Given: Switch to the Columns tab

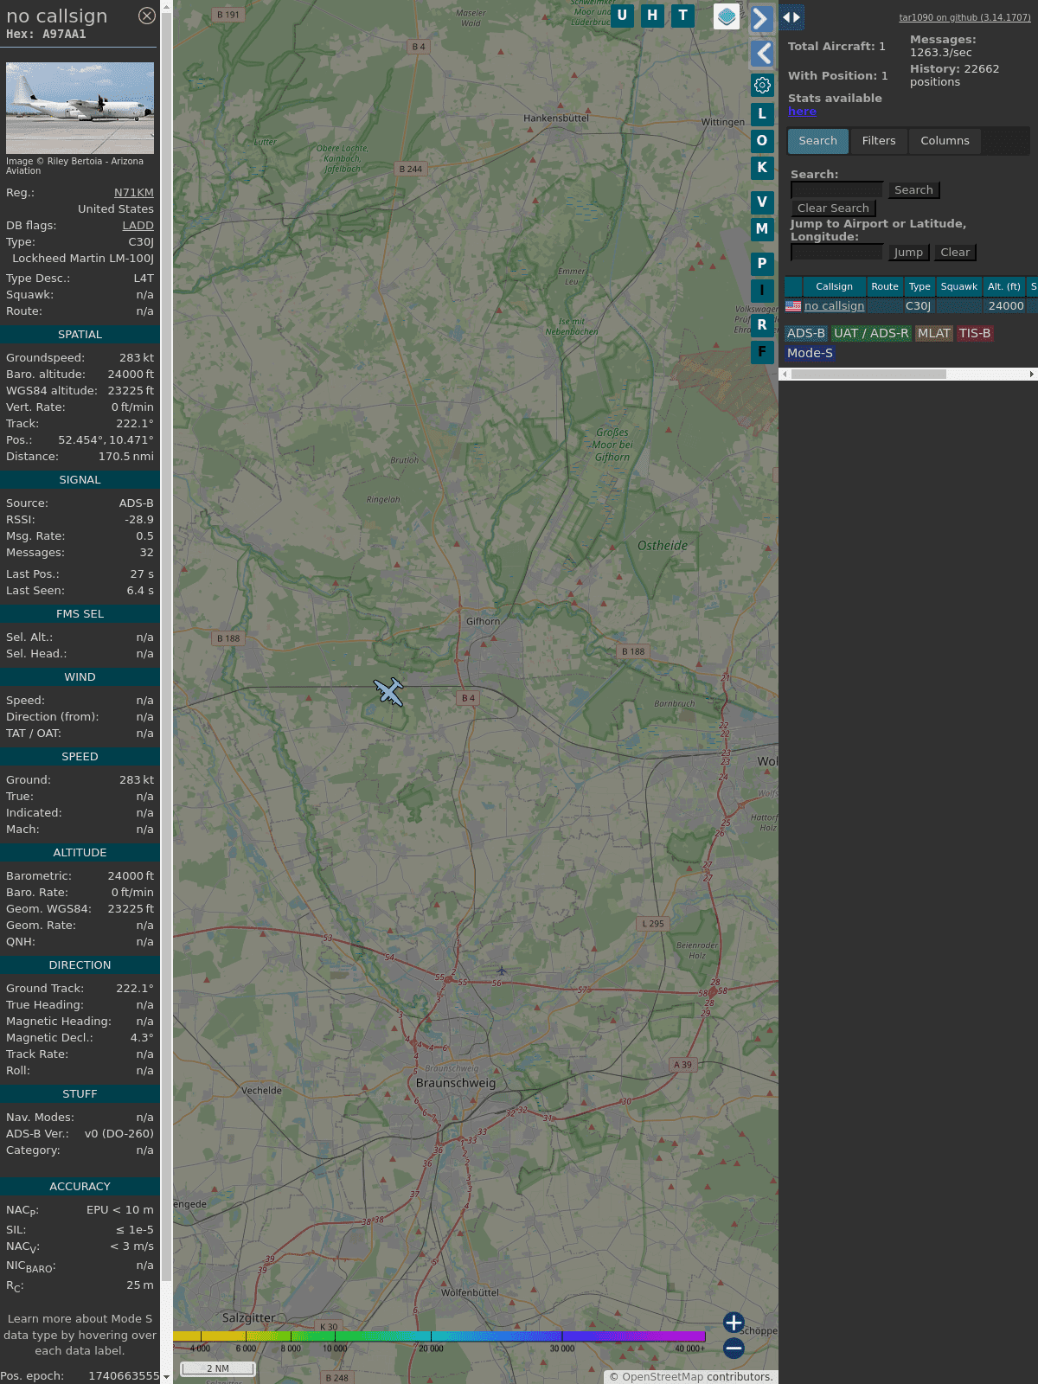Looking at the screenshot, I should tap(945, 141).
